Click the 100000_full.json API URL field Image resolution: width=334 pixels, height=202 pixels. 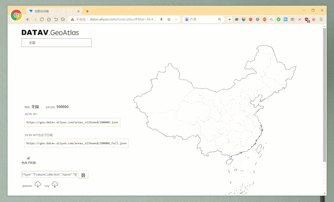(76, 143)
